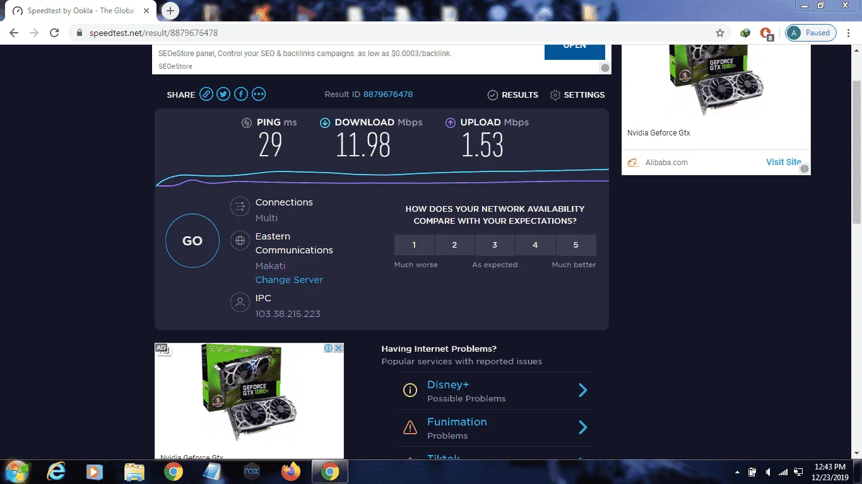862x484 pixels.
Task: Open the AdChoices info icon on EVGA ad
Action: click(x=329, y=348)
